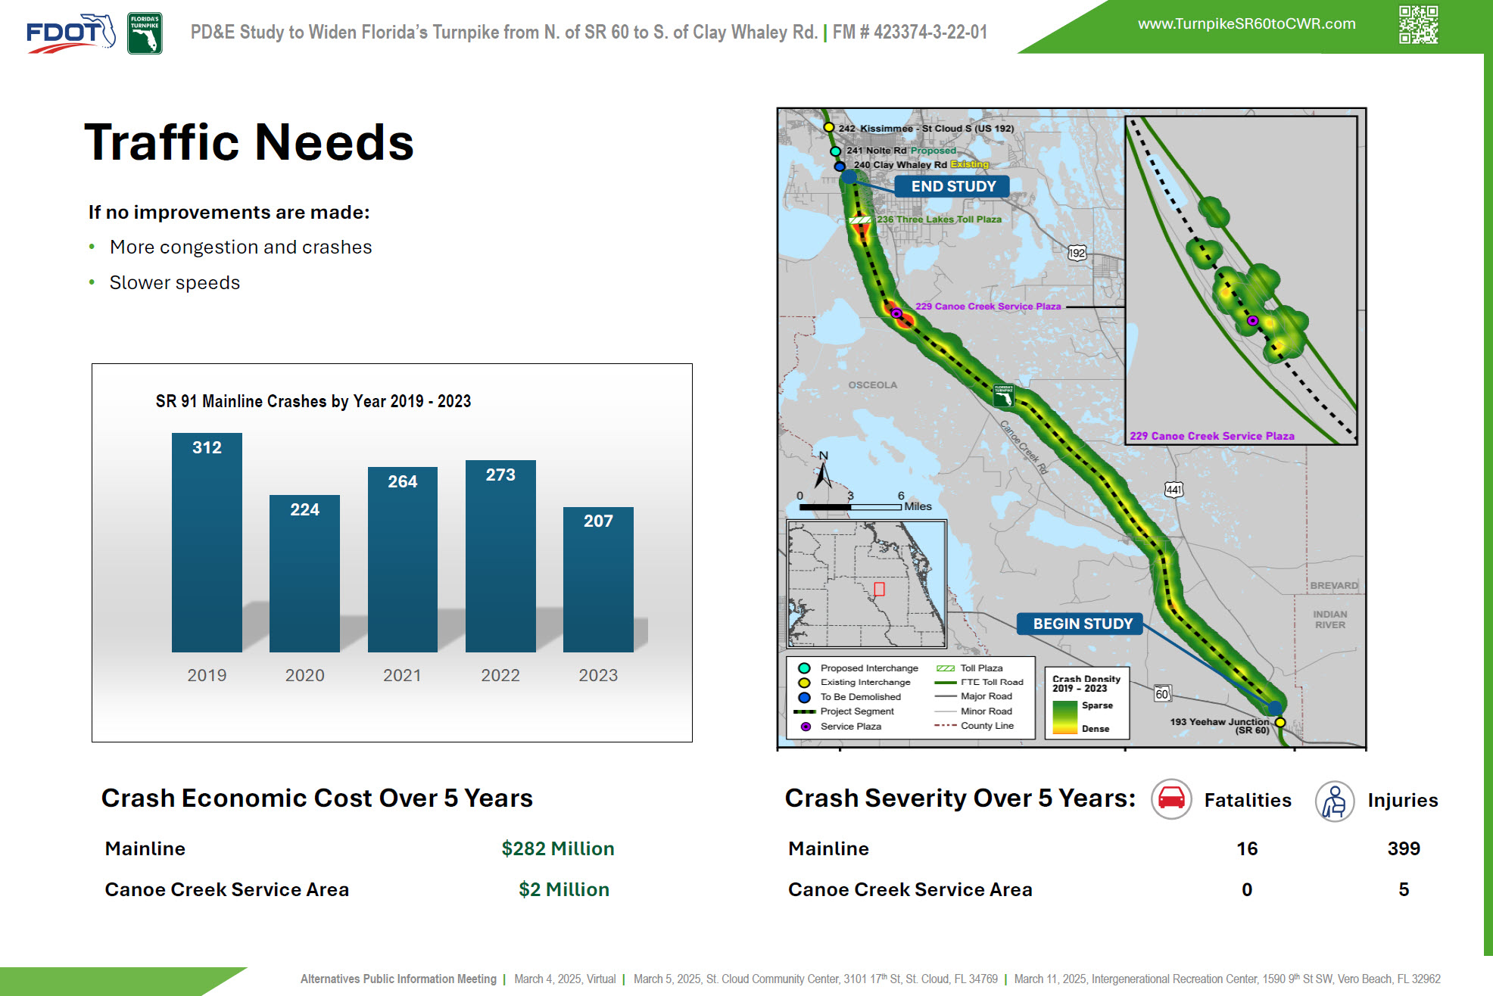Click the 2019 bar showing 312 crashes
The image size is (1493, 996).
(x=207, y=543)
